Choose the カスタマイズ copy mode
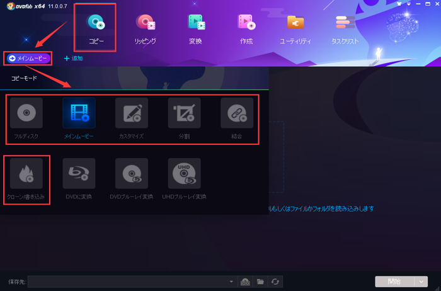The image size is (441, 291). pyautogui.click(x=132, y=114)
